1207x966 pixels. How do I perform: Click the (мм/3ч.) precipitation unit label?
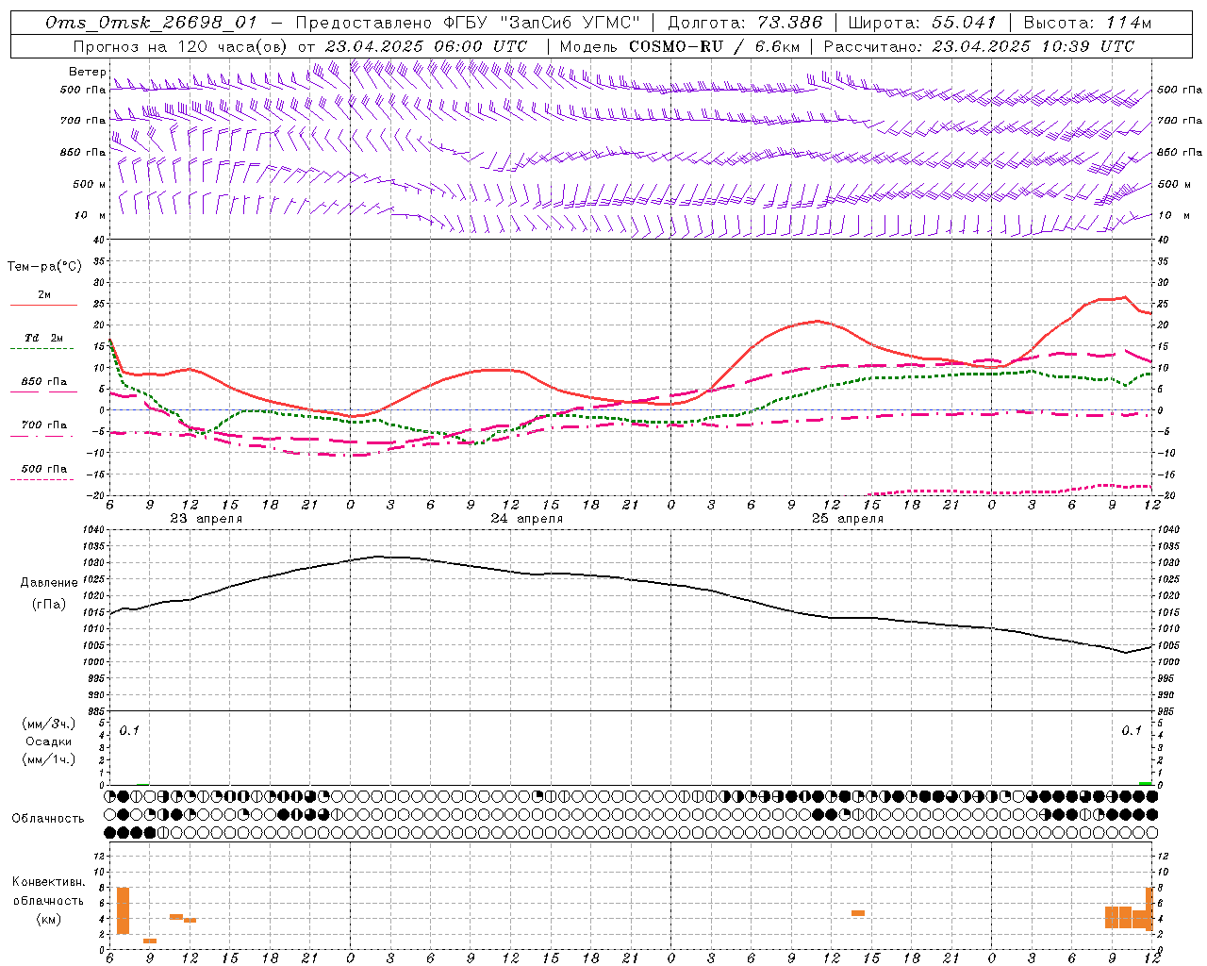pos(49,724)
